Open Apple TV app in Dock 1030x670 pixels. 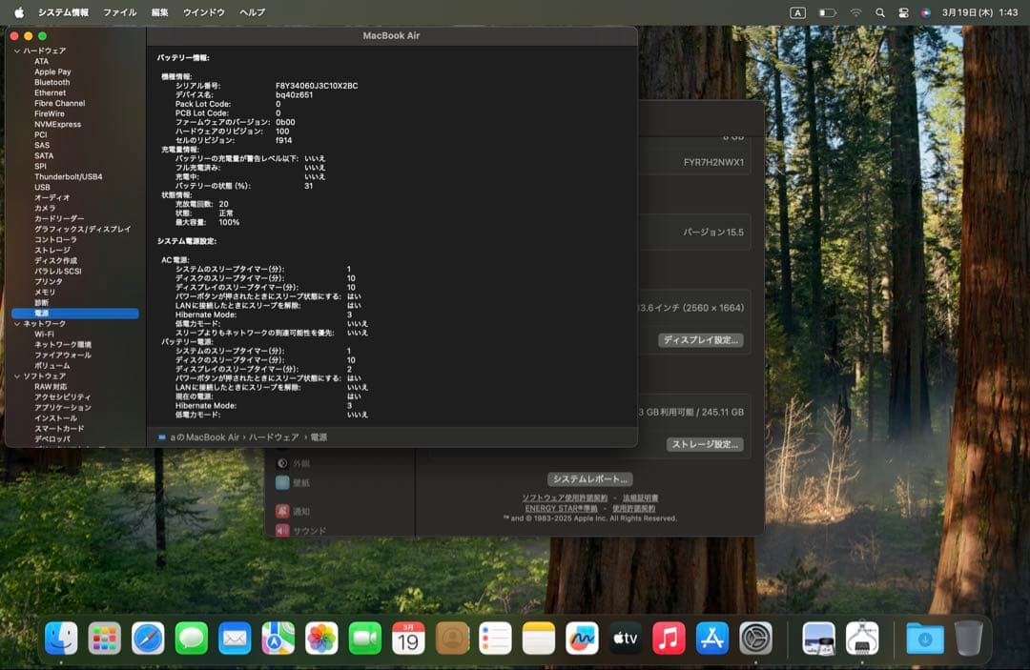pos(626,638)
